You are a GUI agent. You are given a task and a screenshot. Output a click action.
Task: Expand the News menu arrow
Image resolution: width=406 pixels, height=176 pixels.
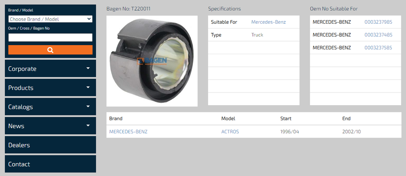point(88,126)
